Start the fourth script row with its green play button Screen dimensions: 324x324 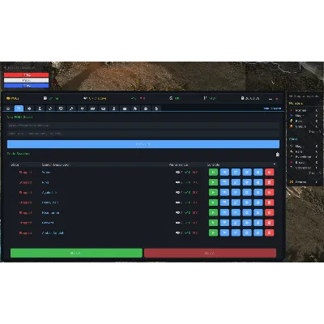pyautogui.click(x=213, y=202)
